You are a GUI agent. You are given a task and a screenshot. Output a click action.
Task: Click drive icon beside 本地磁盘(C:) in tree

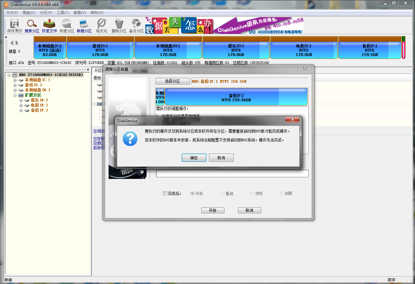pyautogui.click(x=21, y=80)
